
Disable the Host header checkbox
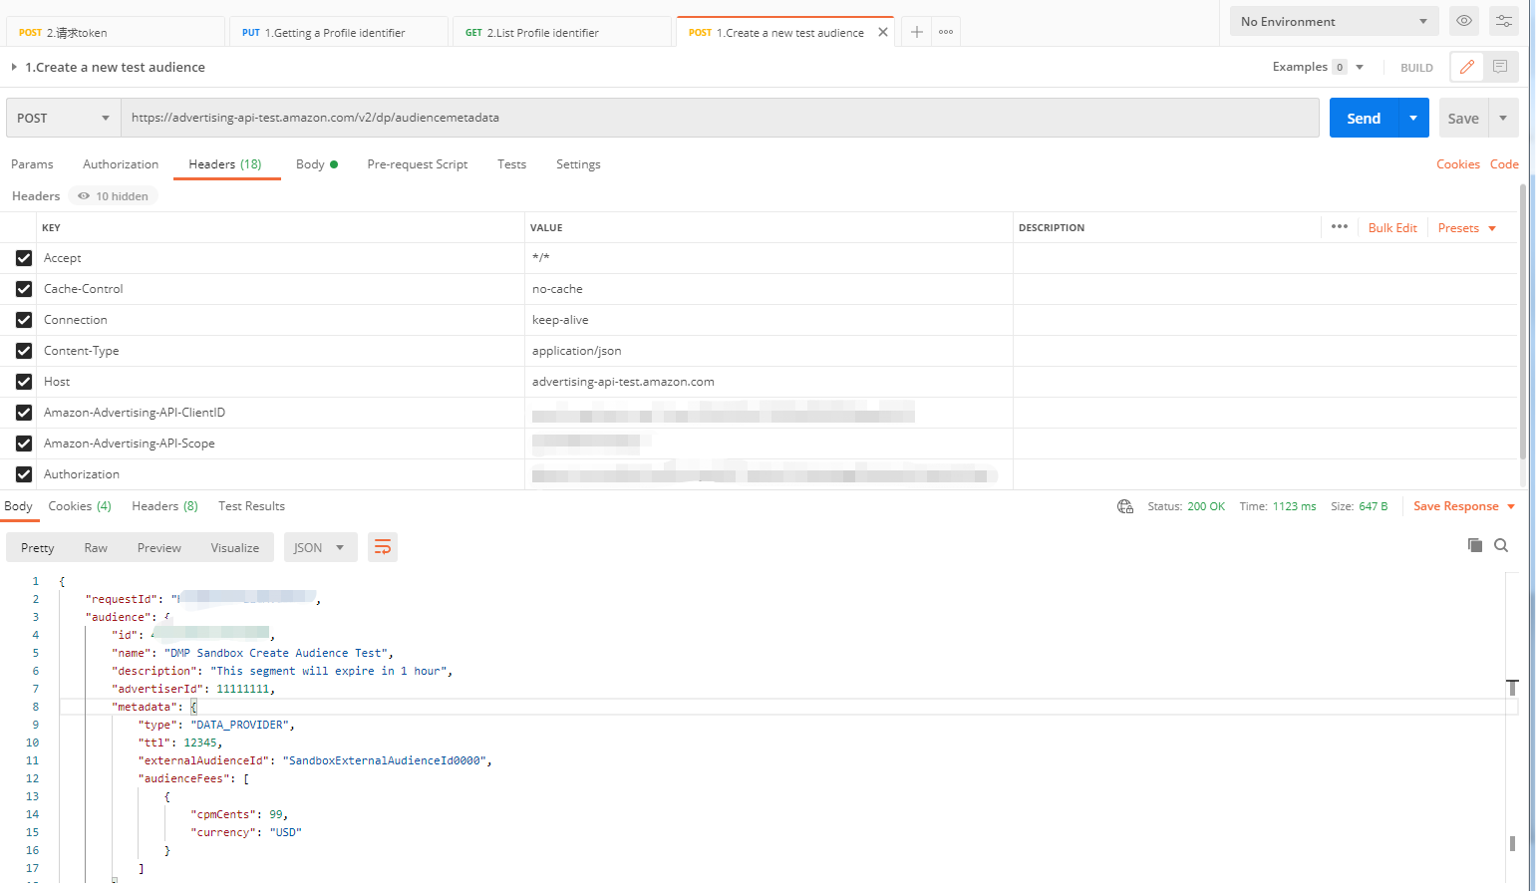[23, 382]
